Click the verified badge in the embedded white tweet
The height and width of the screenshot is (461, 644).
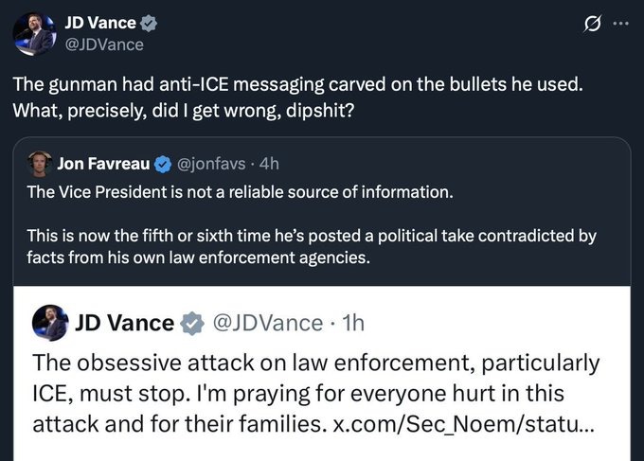(x=192, y=323)
